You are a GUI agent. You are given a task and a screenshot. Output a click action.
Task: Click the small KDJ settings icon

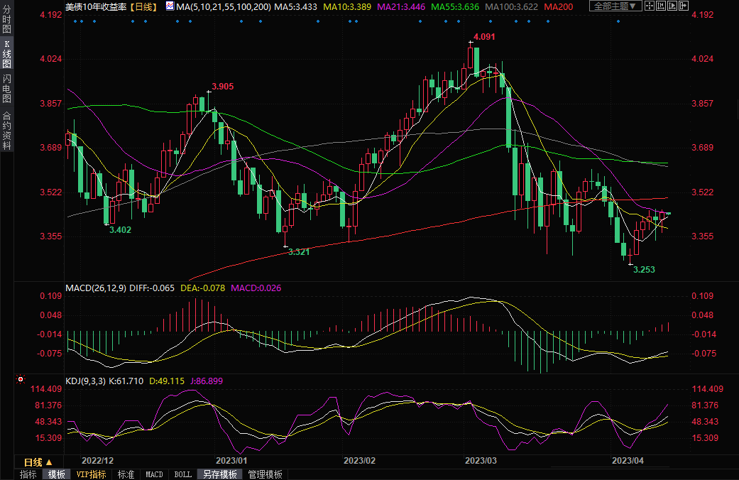(19, 380)
